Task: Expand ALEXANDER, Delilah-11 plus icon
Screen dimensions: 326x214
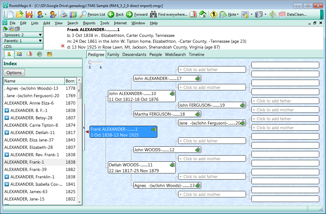Action: tap(7, 133)
